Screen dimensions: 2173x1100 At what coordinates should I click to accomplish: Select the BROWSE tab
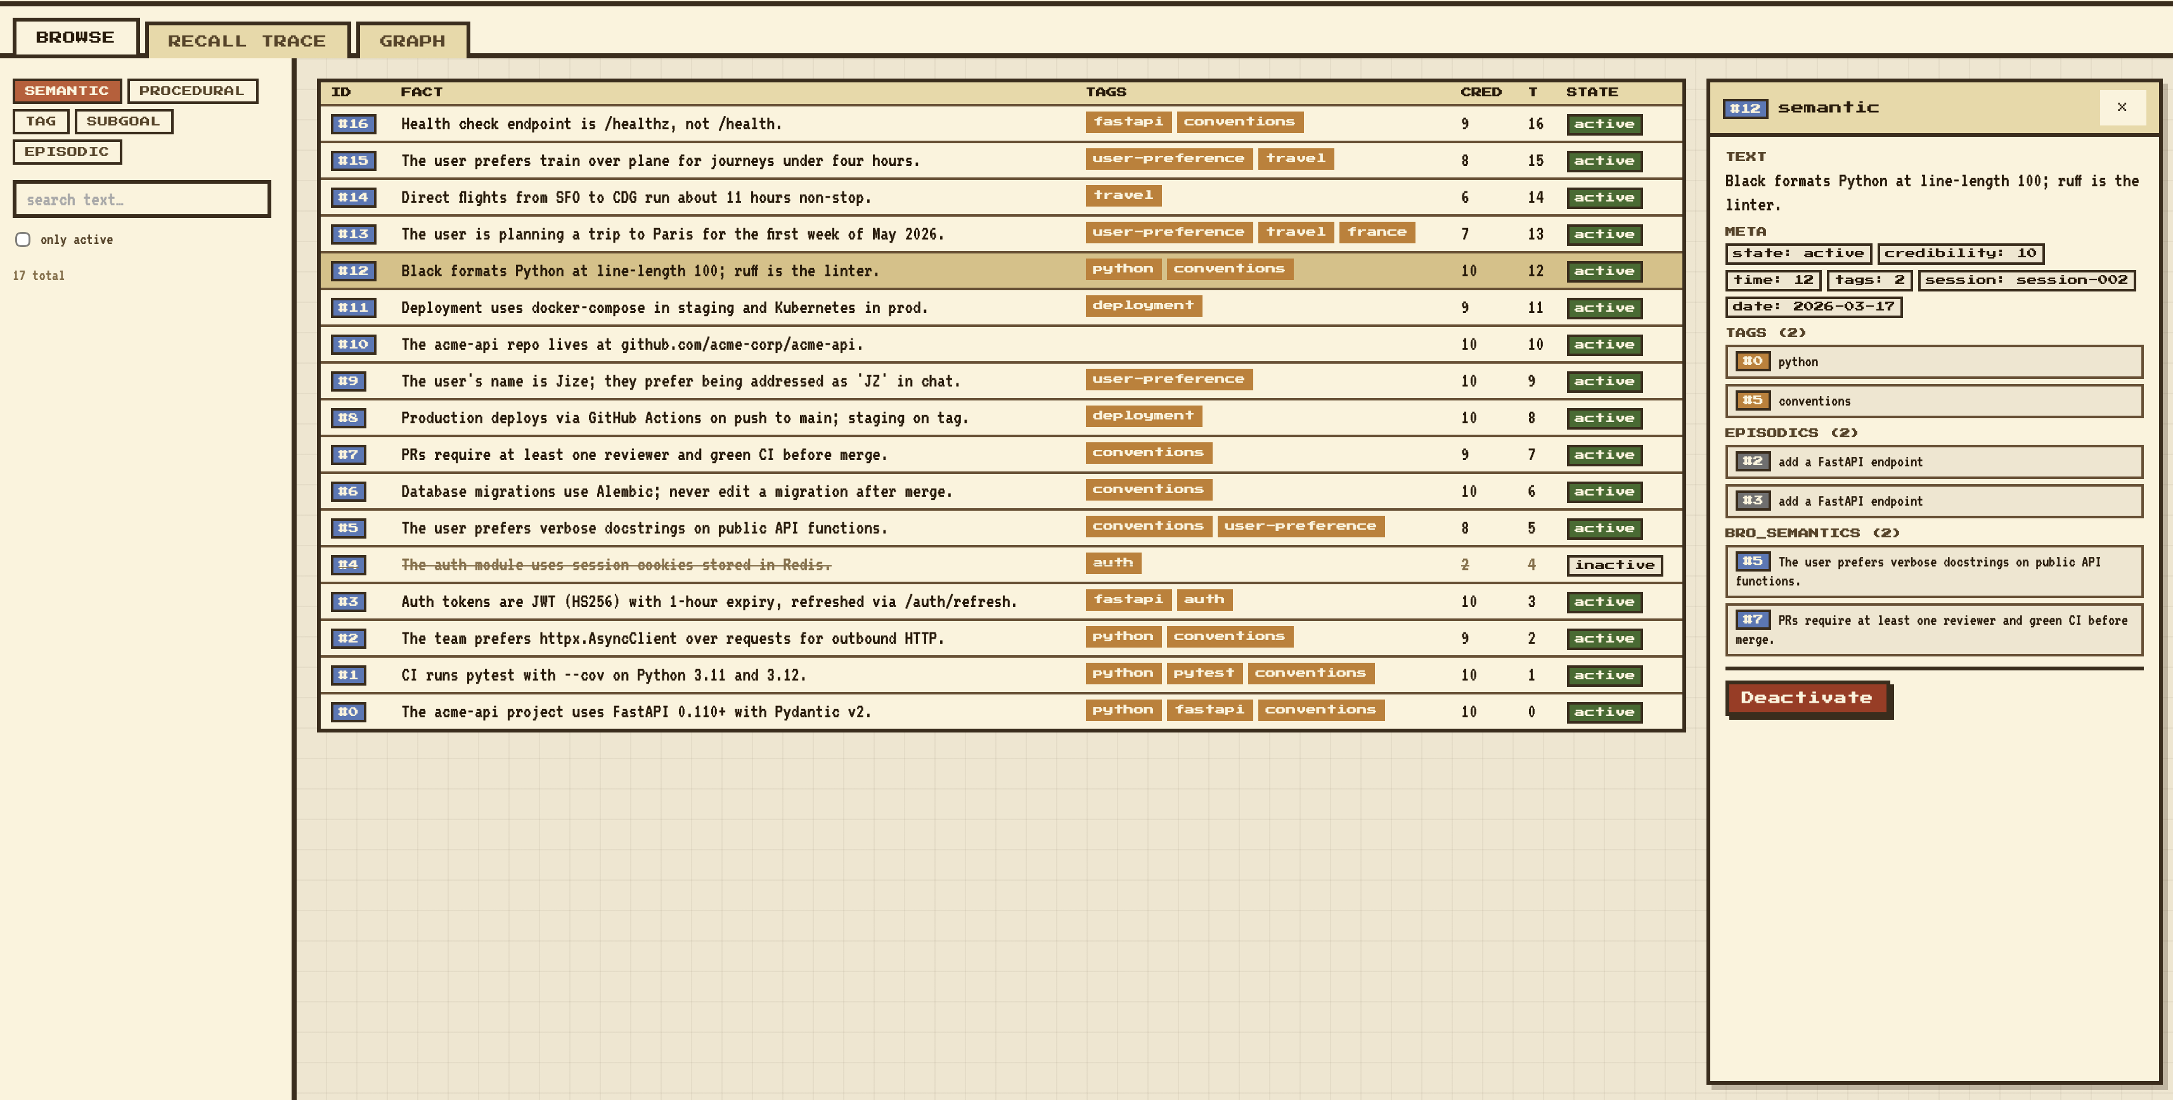pos(75,37)
